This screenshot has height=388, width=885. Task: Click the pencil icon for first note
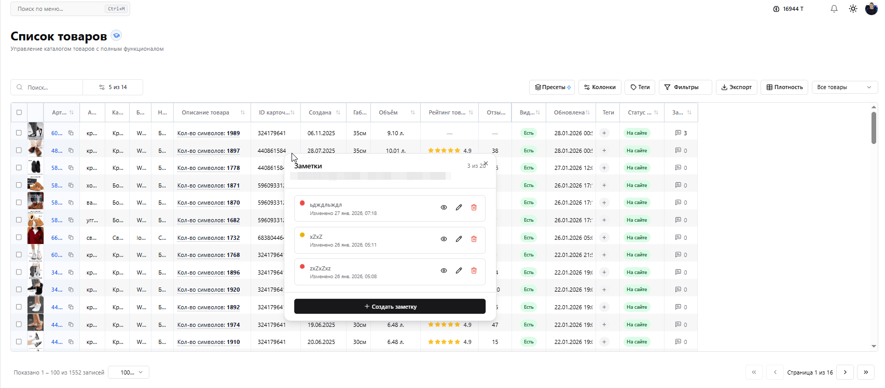[459, 207]
